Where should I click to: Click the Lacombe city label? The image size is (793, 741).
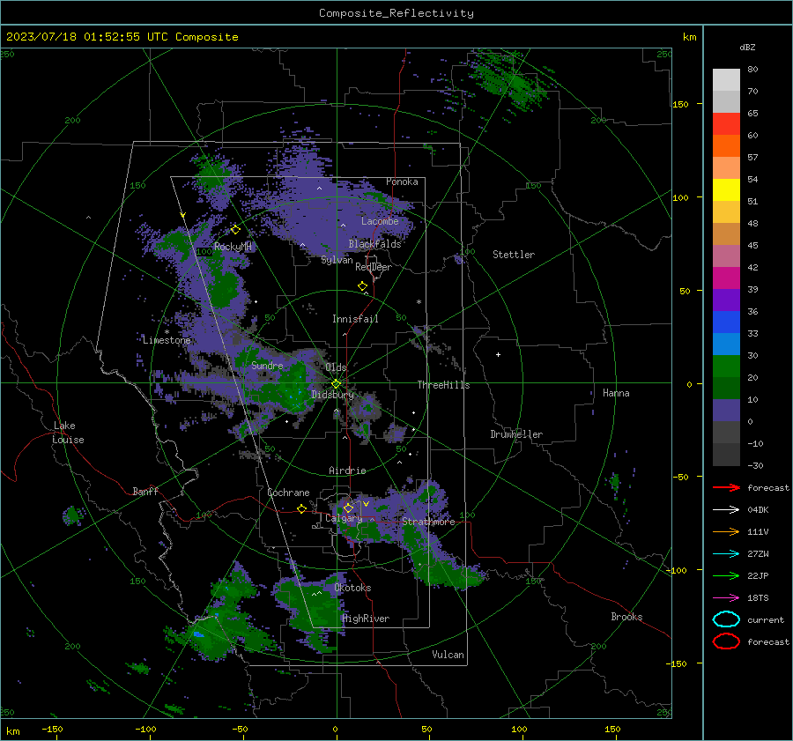point(380,221)
